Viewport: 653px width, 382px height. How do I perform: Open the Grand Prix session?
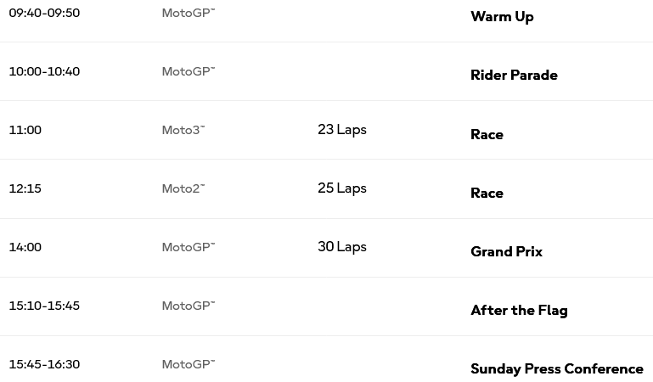click(x=506, y=252)
